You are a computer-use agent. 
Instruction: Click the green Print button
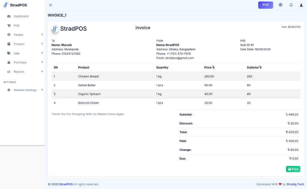coord(293,169)
